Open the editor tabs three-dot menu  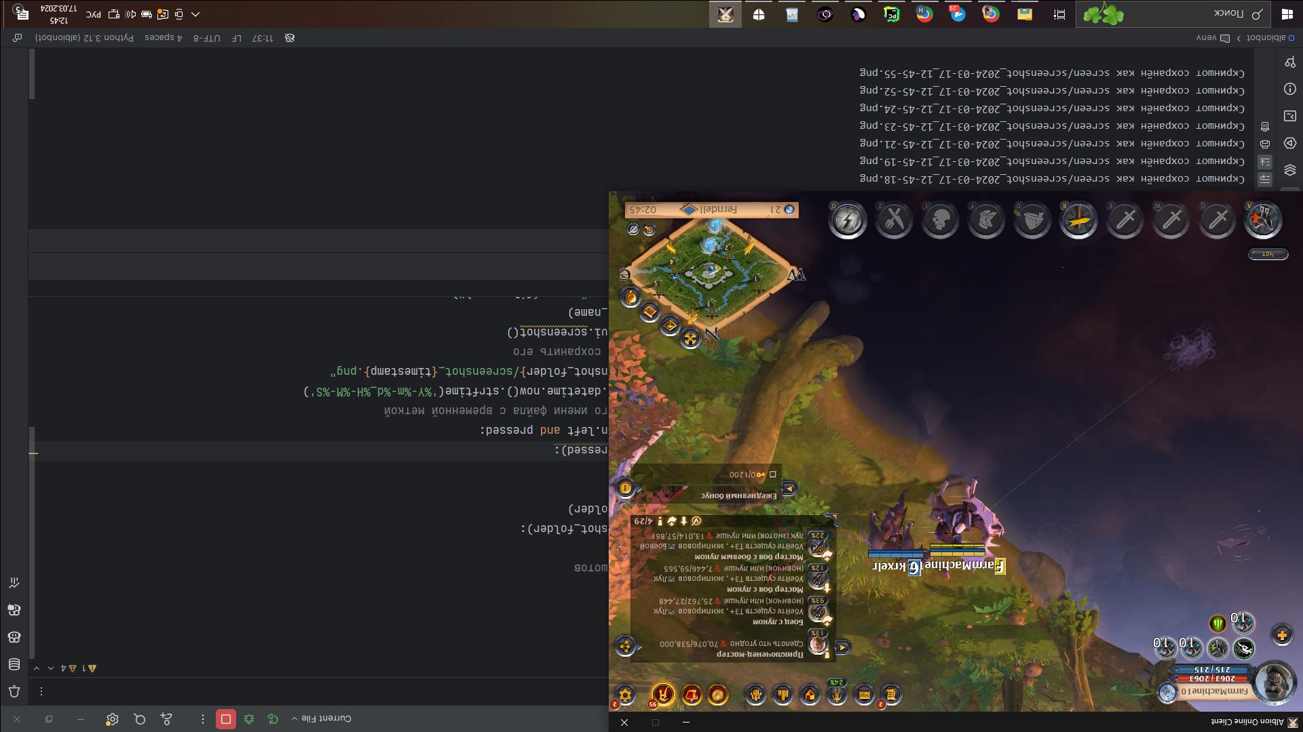pyautogui.click(x=41, y=691)
